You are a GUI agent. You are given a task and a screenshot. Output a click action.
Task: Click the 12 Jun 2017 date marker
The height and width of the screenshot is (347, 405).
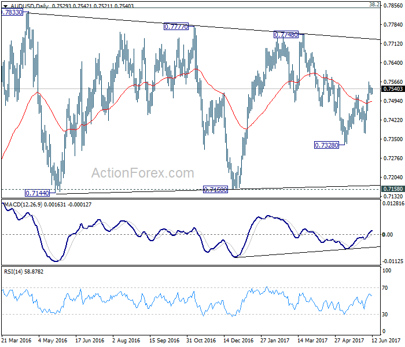386,341
